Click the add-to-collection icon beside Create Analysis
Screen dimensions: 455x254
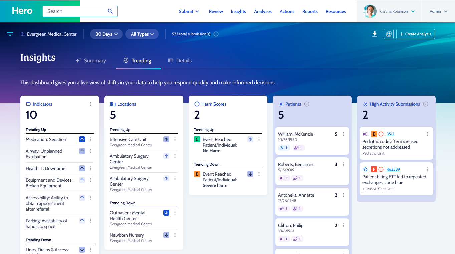coord(388,34)
